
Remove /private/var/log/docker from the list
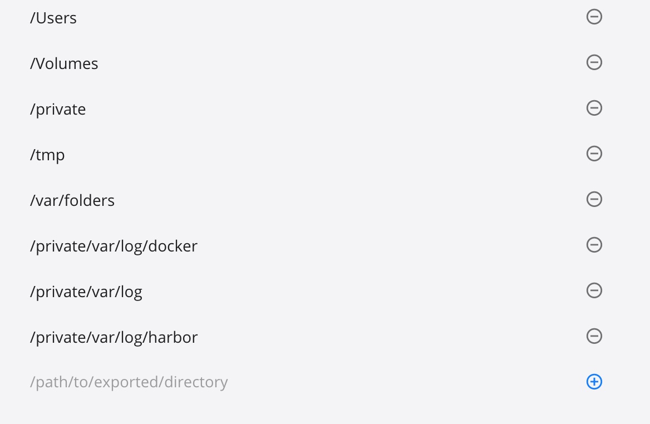[594, 245]
